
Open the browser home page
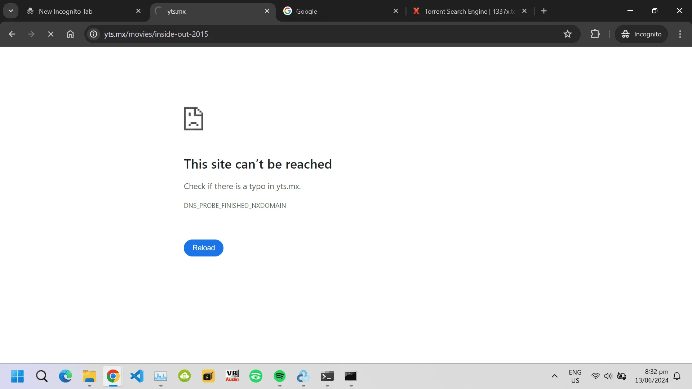pyautogui.click(x=70, y=34)
